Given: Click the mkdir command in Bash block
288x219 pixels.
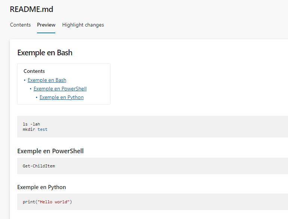Looking at the screenshot, I should click(x=29, y=129).
